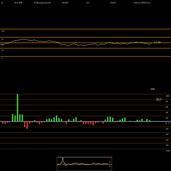
Task: Click the MR axis label -20
Action: [167, 129]
